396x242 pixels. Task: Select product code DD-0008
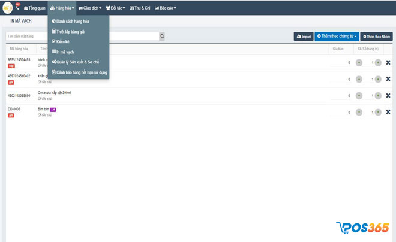click(x=14, y=109)
